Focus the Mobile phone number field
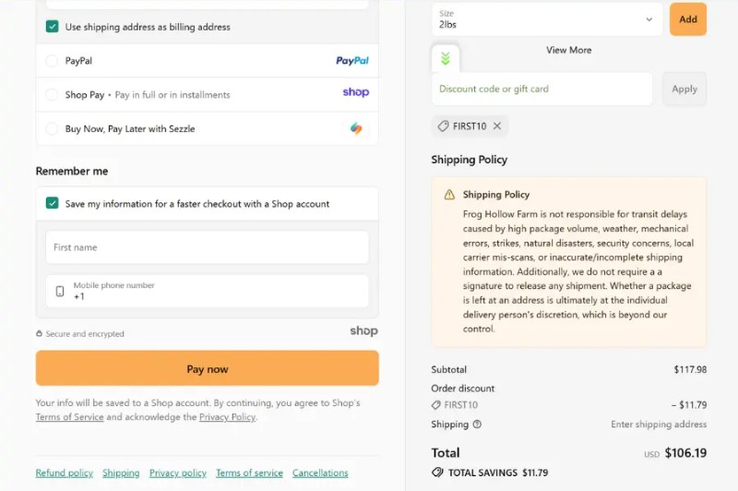Viewport: 738px width, 491px height. tap(207, 292)
